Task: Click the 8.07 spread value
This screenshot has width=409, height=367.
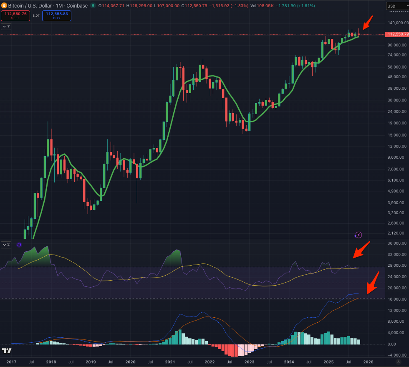Action: tap(36, 16)
